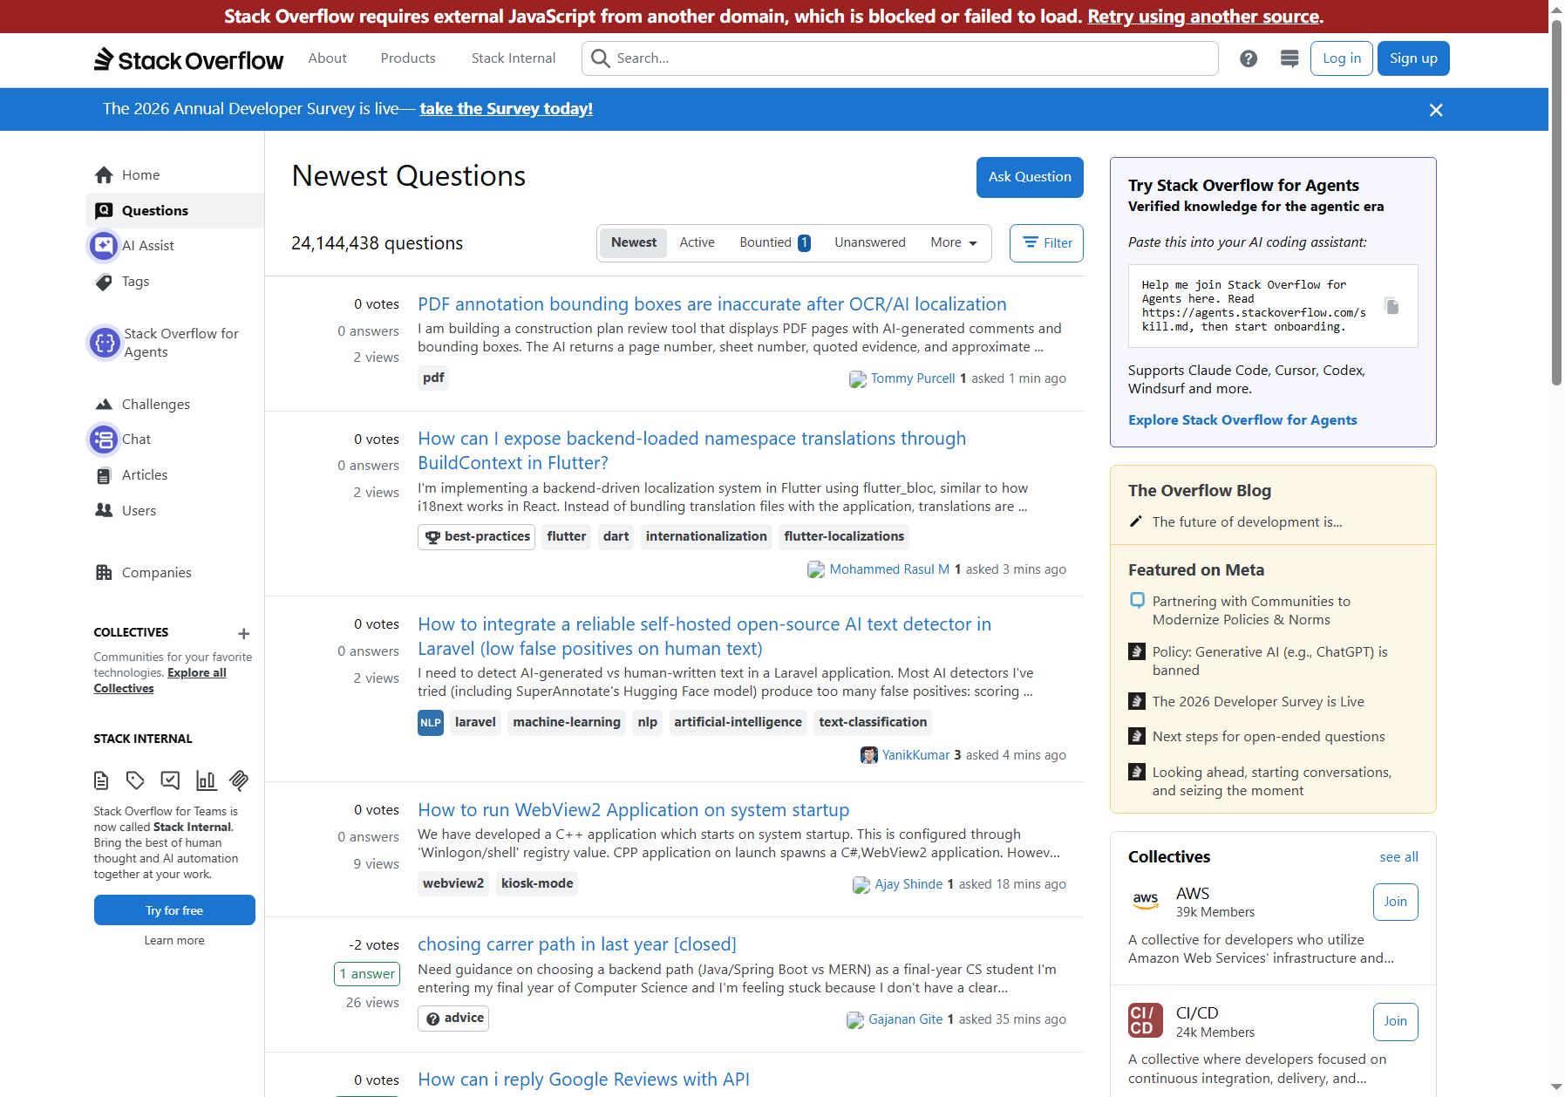Viewport: 1565px width, 1097px height.
Task: Expand the More sorting dropdown
Action: coord(954,243)
